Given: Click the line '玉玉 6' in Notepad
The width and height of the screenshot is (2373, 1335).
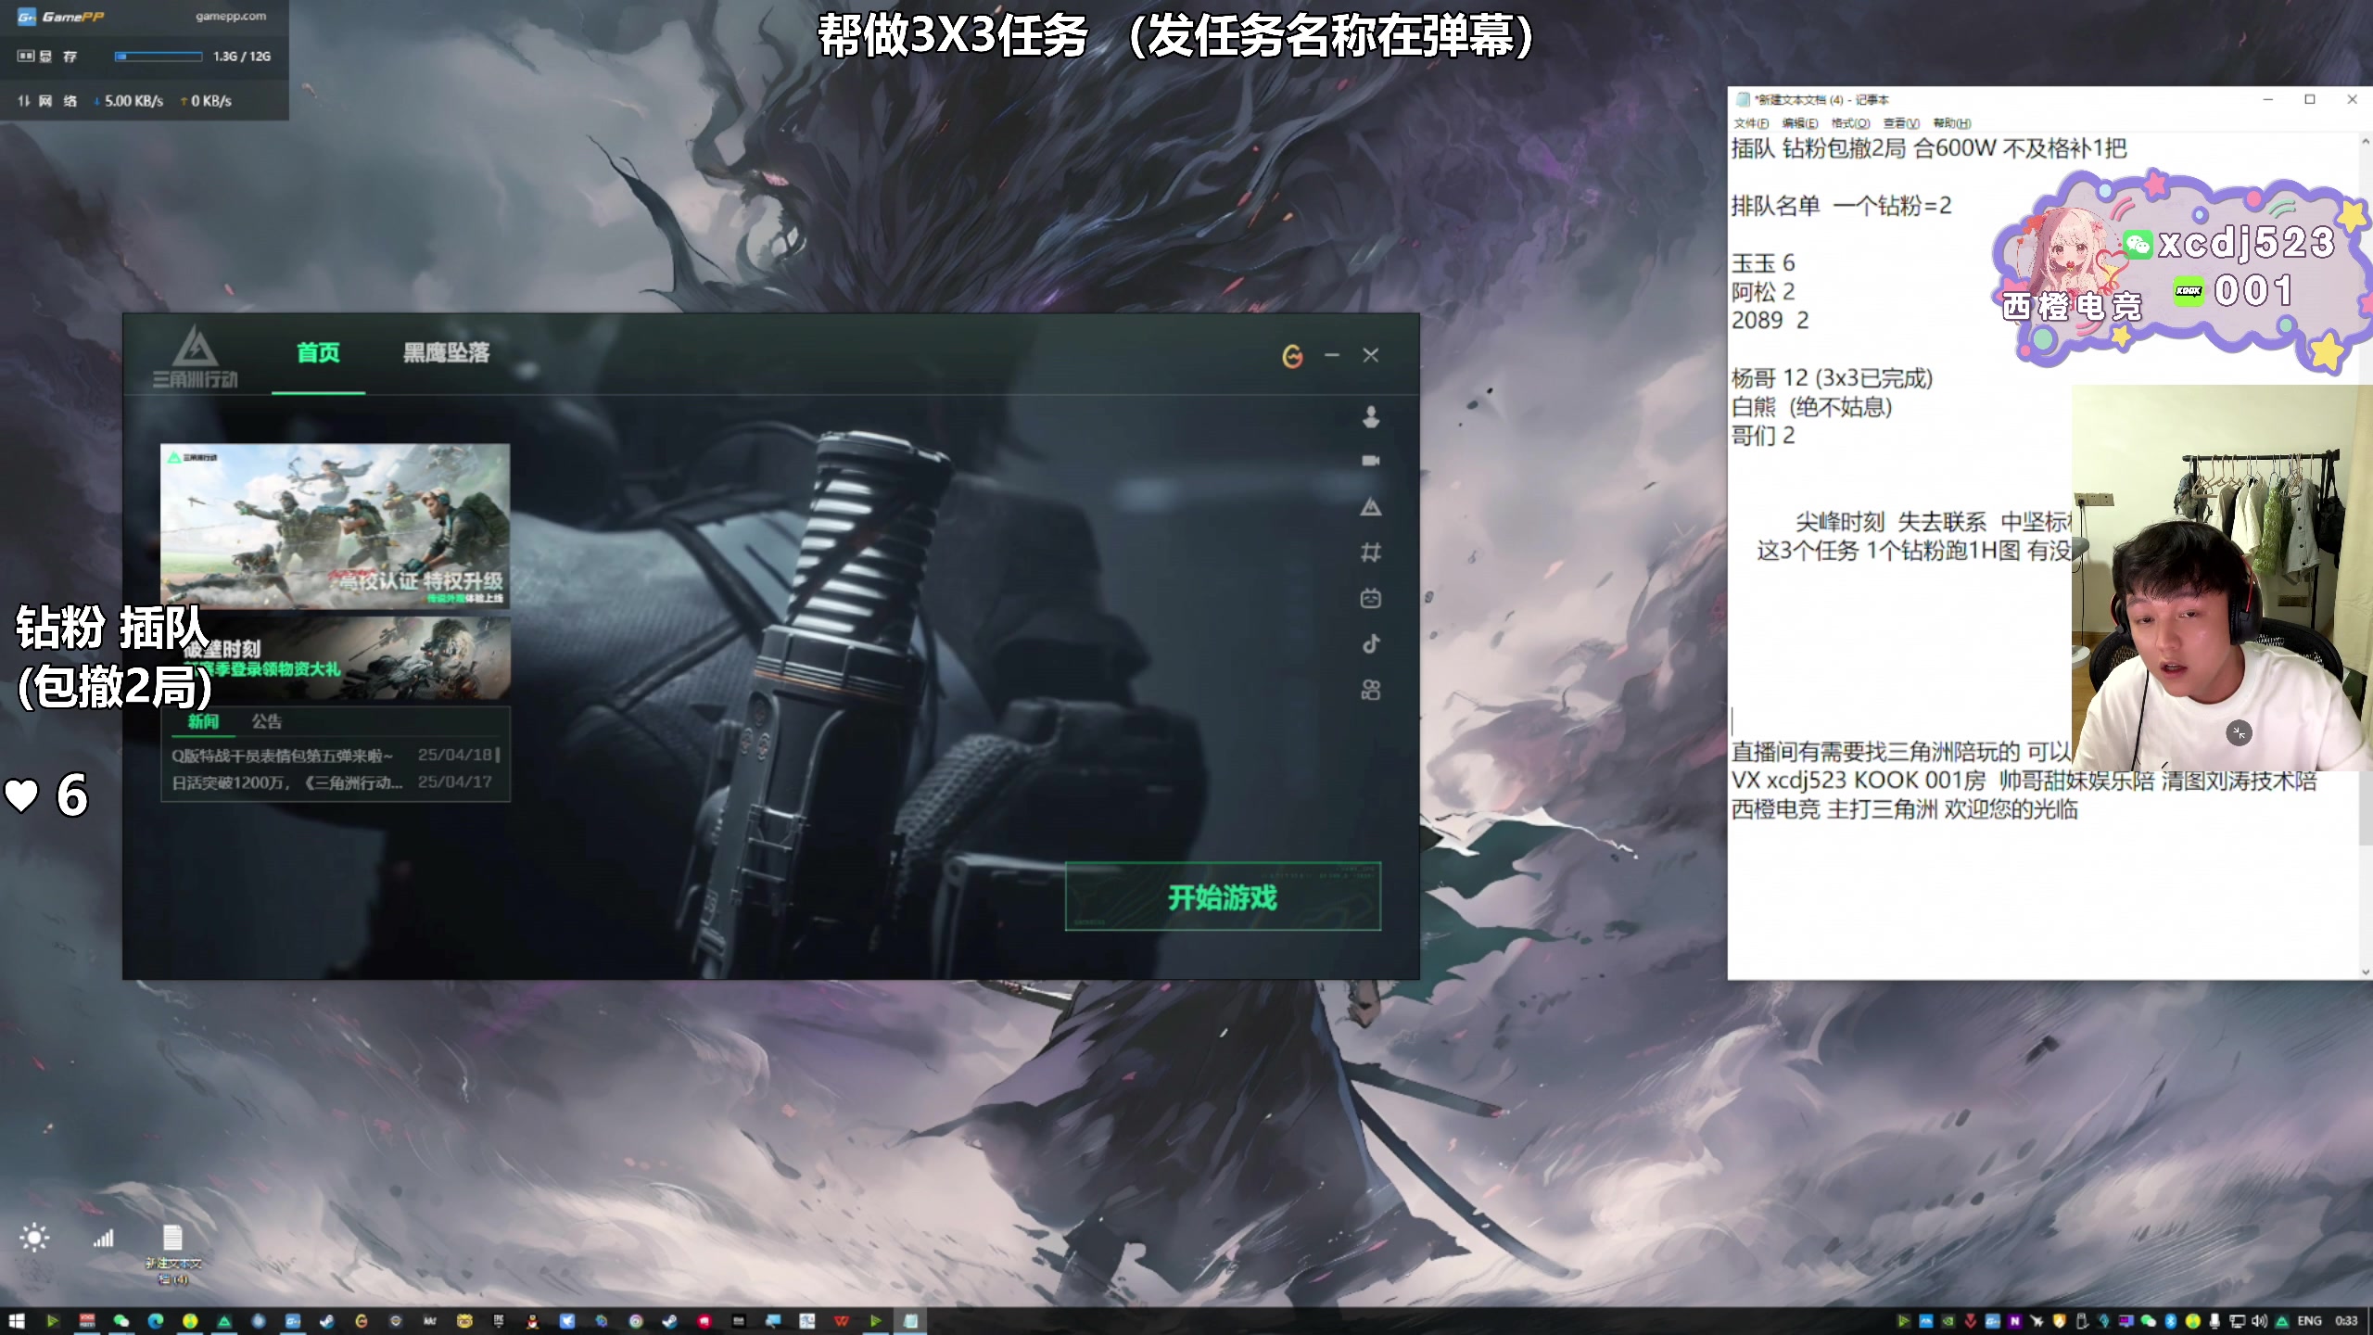Looking at the screenshot, I should click(1763, 263).
